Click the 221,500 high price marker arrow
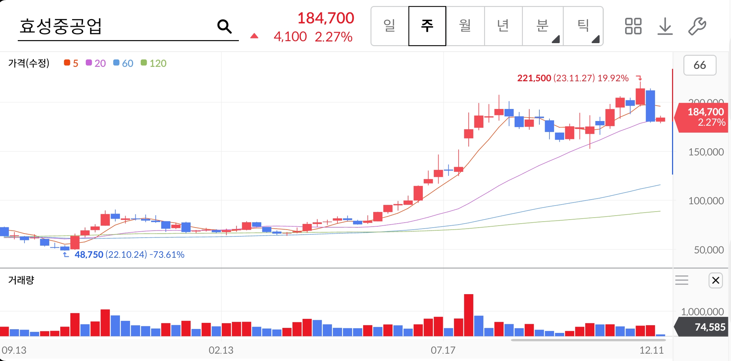 coord(639,78)
